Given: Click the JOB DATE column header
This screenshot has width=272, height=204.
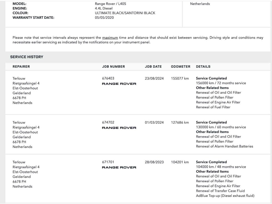Looking at the screenshot, I should pyautogui.click(x=153, y=67).
